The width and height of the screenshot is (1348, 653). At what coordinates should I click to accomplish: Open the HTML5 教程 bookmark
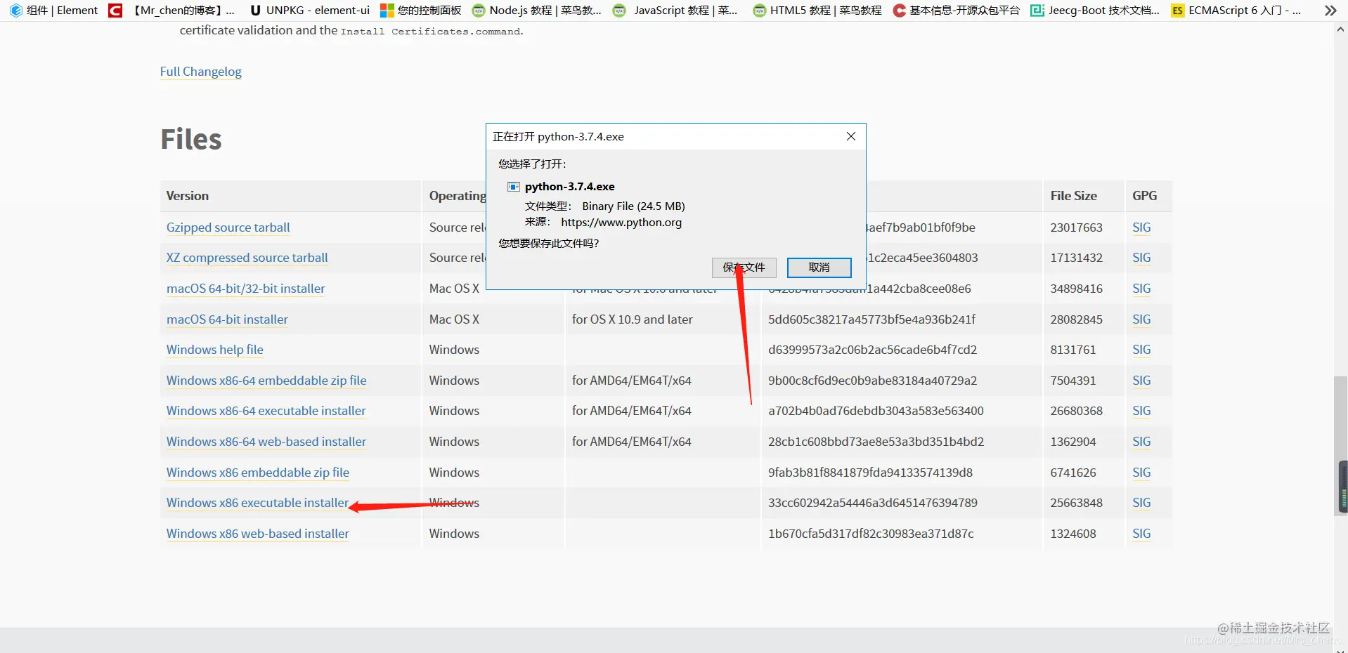[x=817, y=11]
